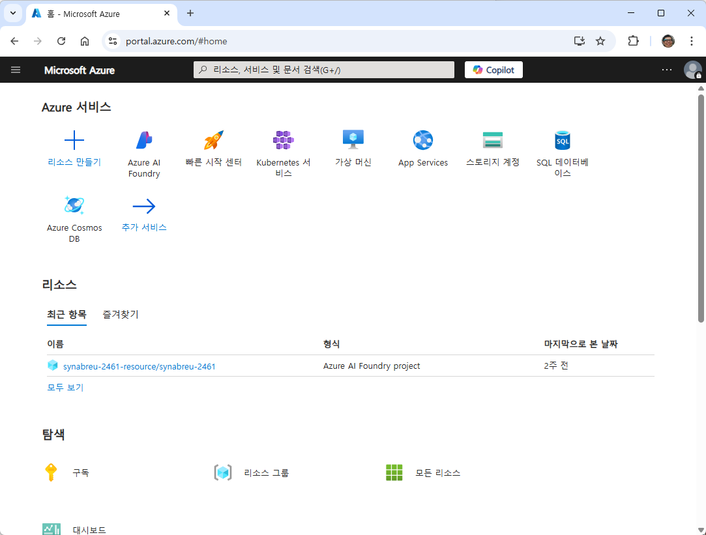Screen dimensions: 706x535
Task: Click the 리소스 만들기 label
Action: (x=74, y=162)
